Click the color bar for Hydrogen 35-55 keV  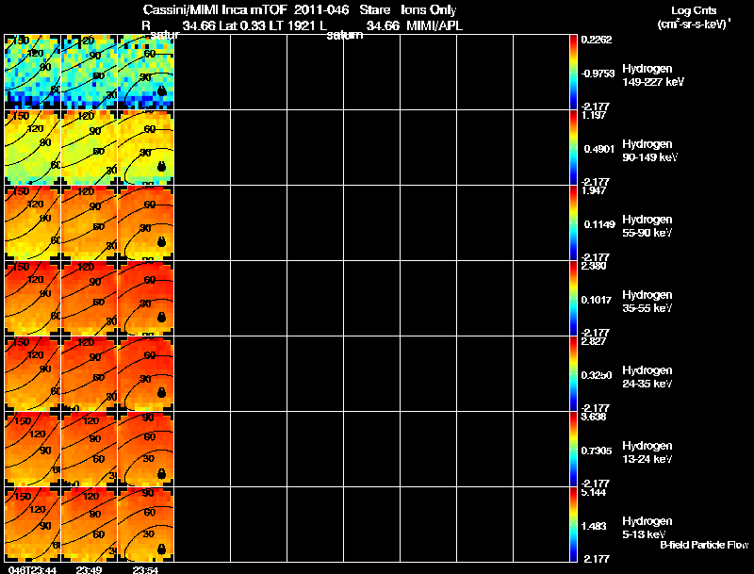click(573, 299)
